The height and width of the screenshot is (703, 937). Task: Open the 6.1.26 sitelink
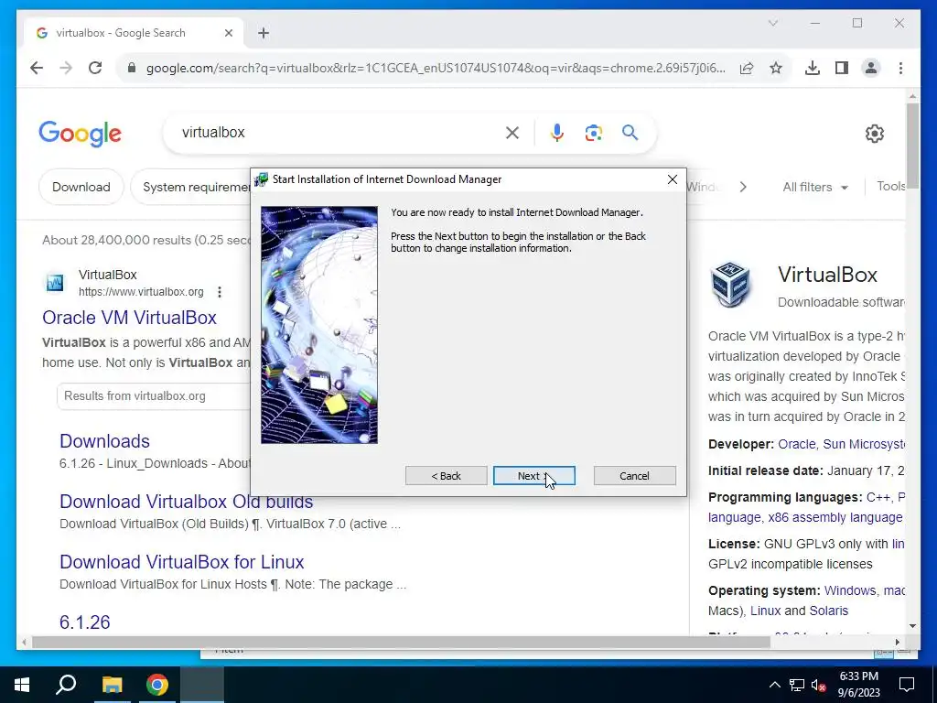coord(85,622)
